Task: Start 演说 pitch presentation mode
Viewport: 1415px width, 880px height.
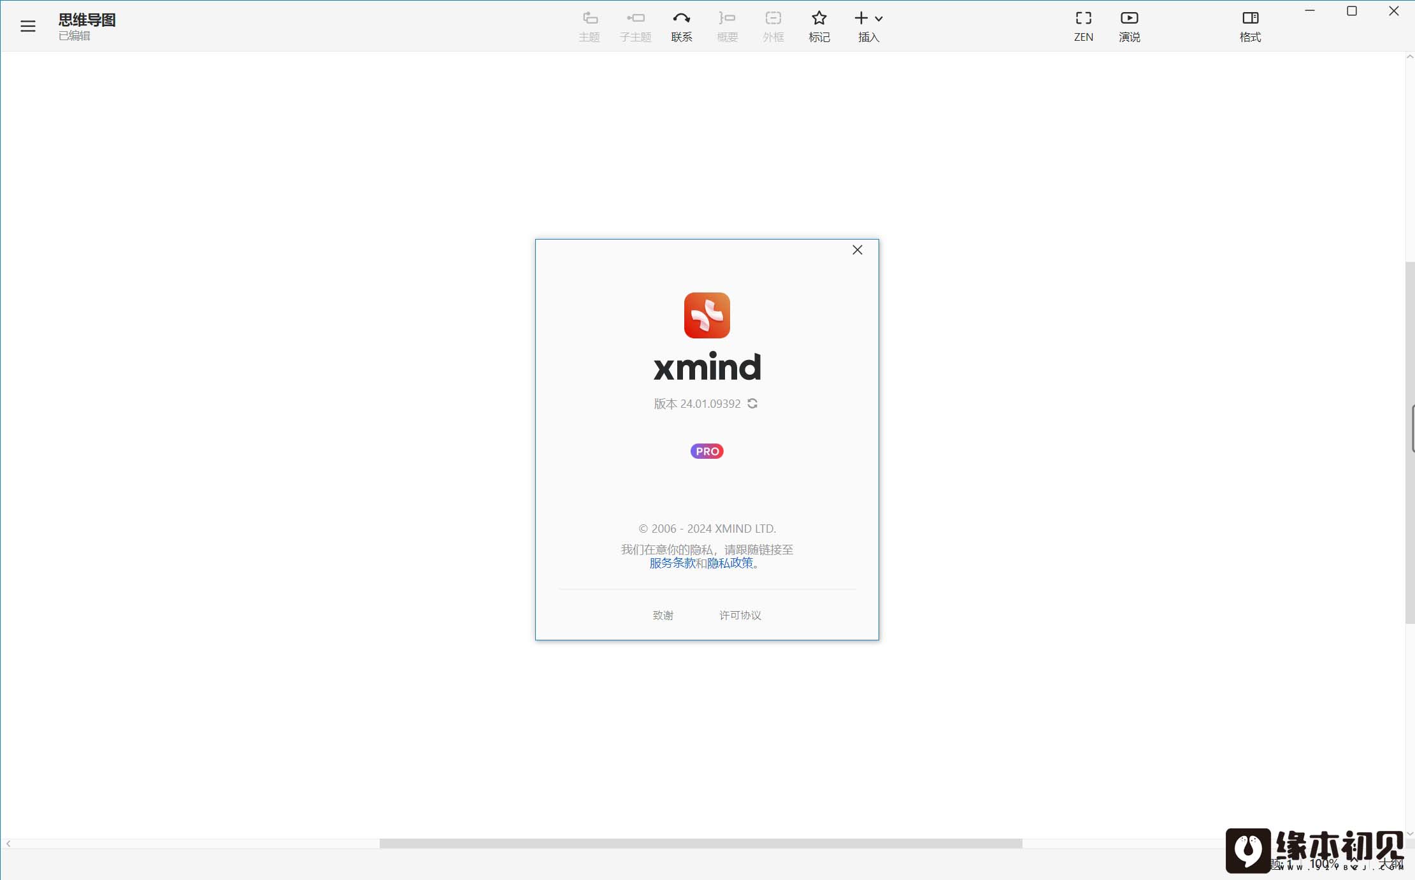Action: [1130, 27]
